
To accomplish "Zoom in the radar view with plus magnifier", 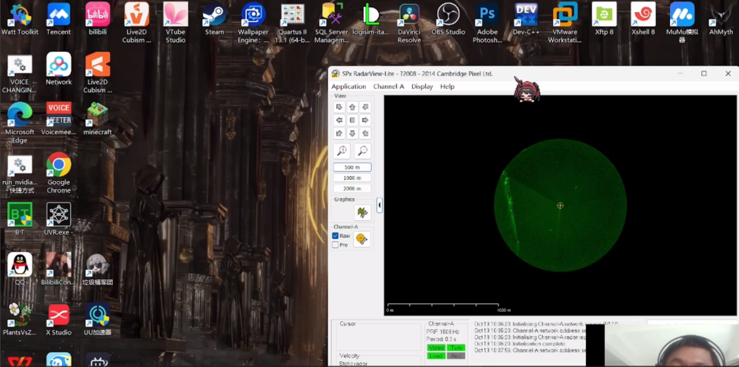I will coord(342,151).
